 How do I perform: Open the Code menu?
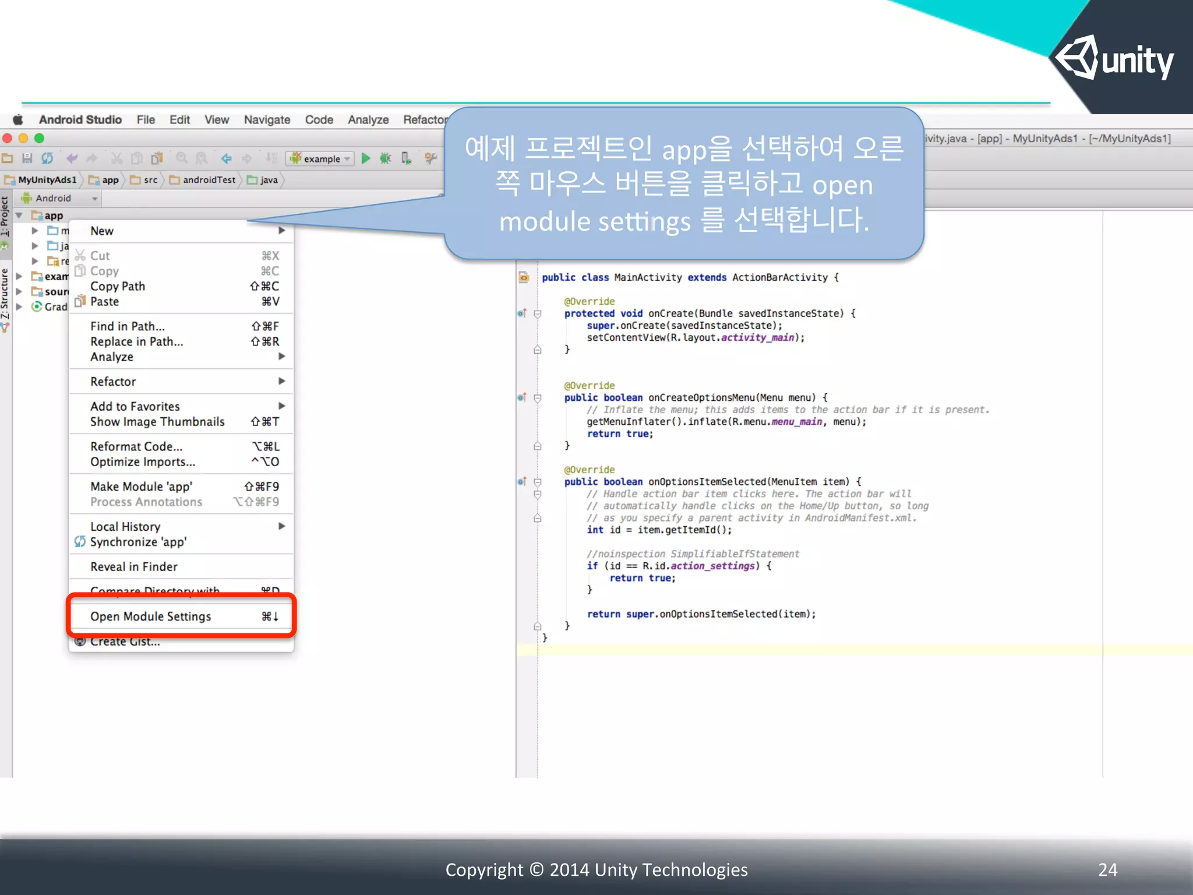tap(319, 120)
